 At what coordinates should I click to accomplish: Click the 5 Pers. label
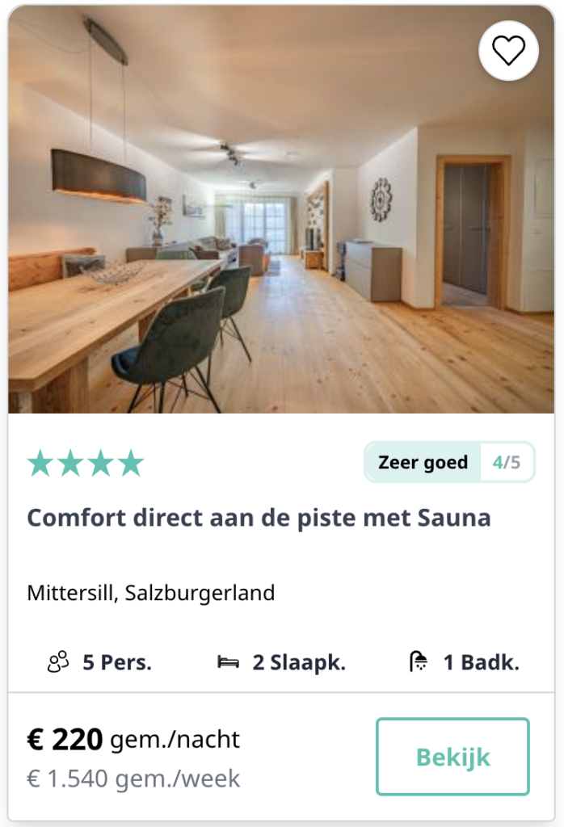[117, 662]
